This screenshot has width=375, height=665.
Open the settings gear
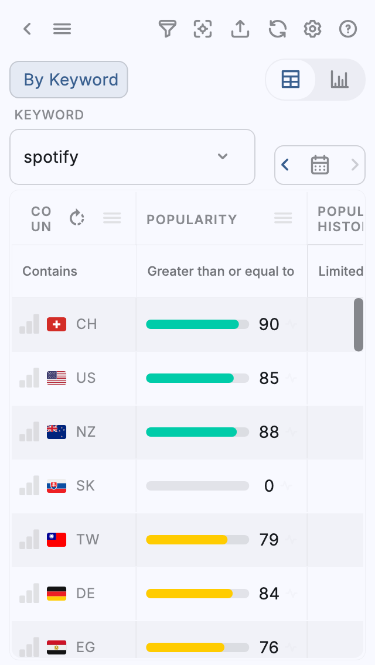[x=312, y=29]
